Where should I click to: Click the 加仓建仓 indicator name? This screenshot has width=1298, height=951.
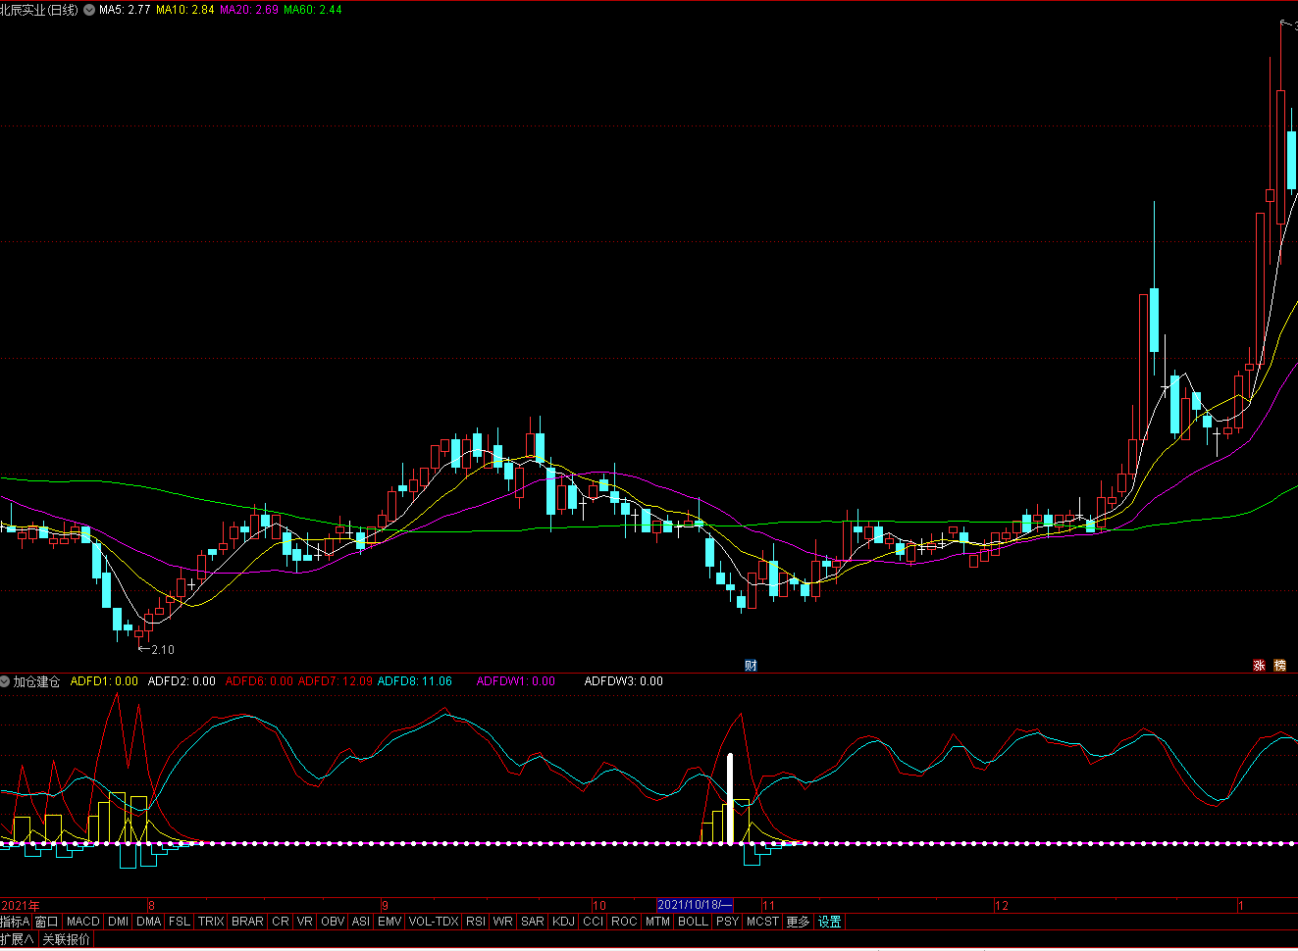(37, 681)
